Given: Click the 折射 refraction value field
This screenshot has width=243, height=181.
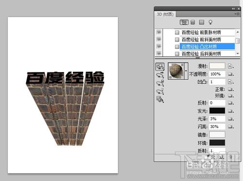Looking at the screenshot, I should click(x=217, y=150).
